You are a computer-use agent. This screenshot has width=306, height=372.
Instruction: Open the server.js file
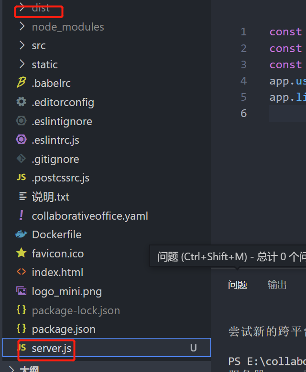click(51, 348)
